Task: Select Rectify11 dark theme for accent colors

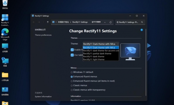Action: point(101,51)
